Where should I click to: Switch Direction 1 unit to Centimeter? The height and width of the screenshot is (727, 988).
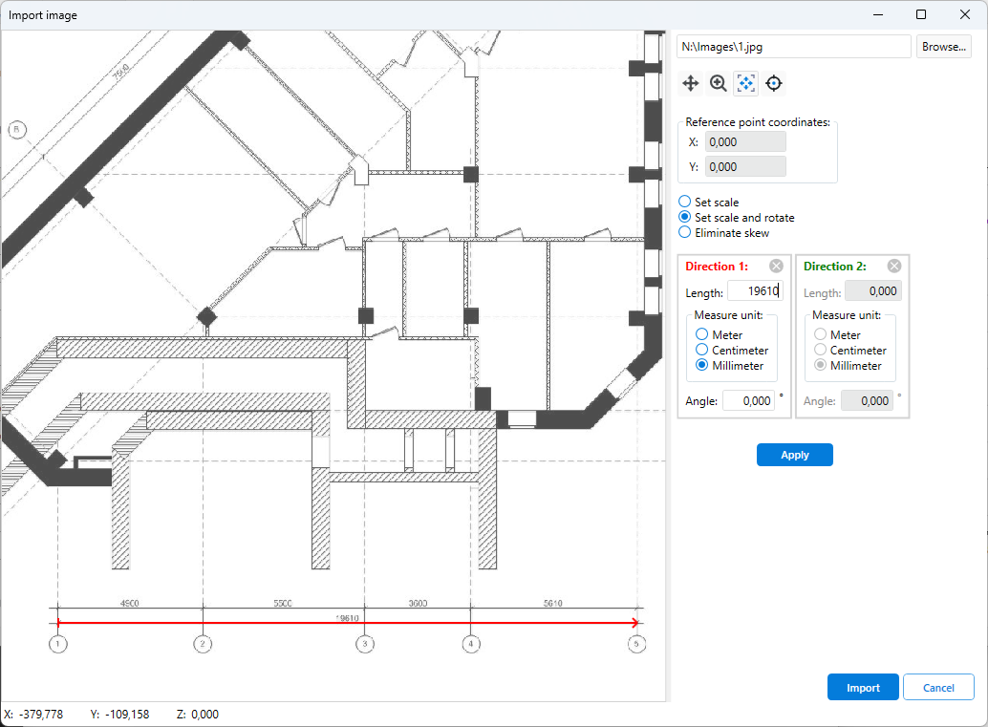(x=702, y=351)
